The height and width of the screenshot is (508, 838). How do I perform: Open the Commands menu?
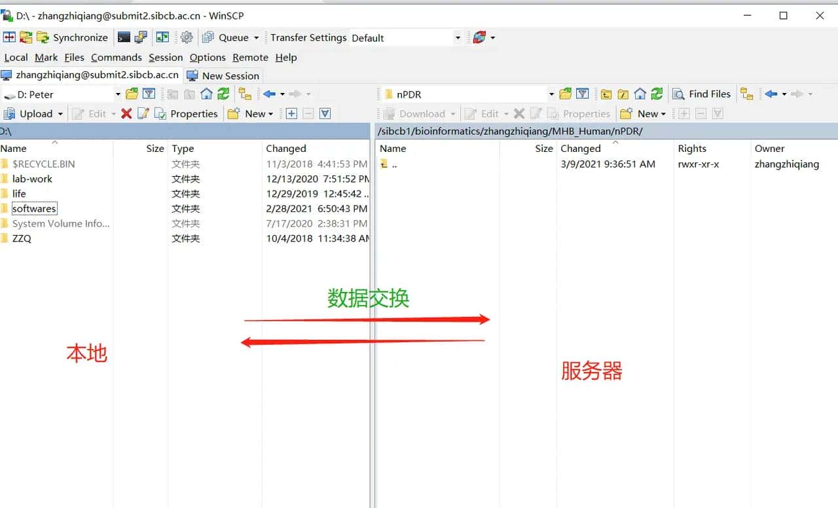pyautogui.click(x=117, y=58)
